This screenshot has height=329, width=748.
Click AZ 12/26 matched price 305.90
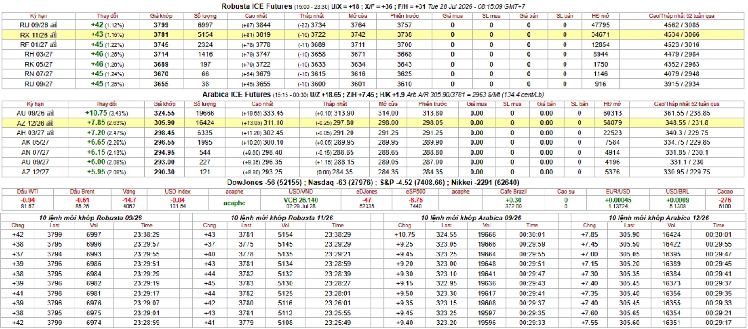pos(164,123)
